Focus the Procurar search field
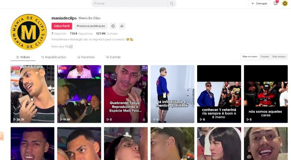This screenshot has width=291, height=160. 130,3
